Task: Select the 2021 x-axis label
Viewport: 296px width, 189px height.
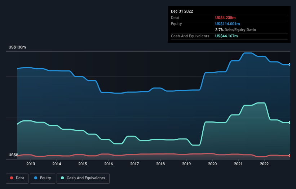Action: point(238,164)
